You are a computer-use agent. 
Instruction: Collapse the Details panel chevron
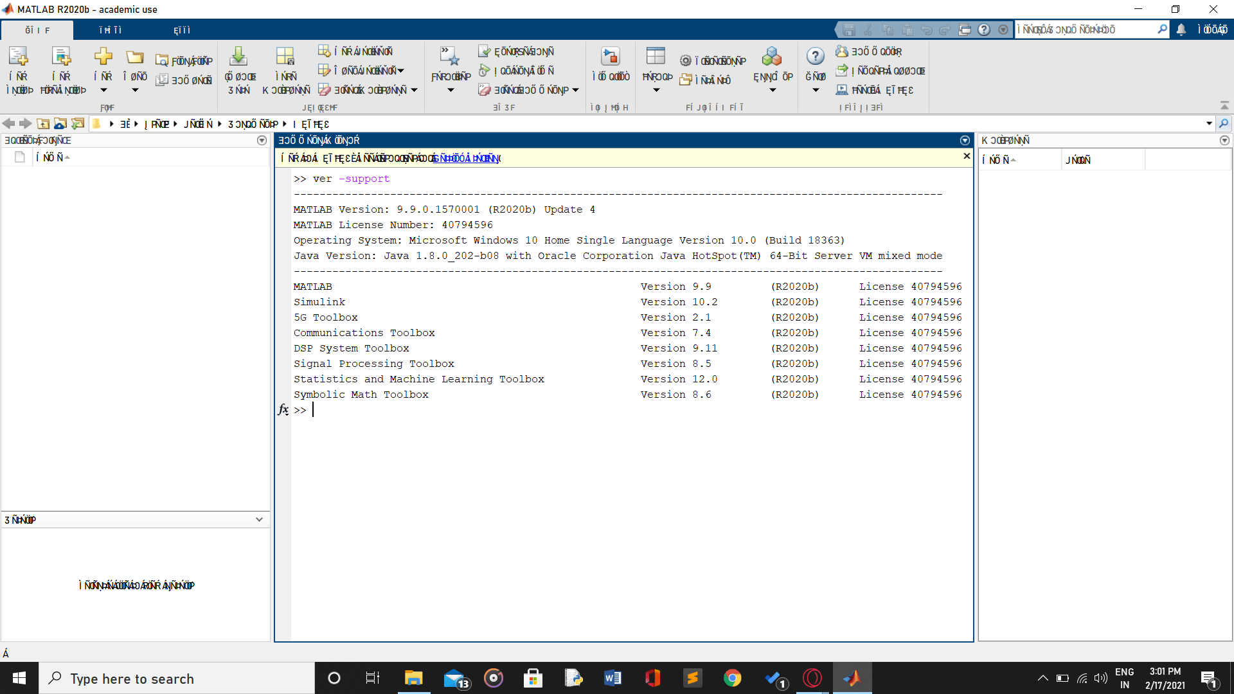pyautogui.click(x=259, y=520)
